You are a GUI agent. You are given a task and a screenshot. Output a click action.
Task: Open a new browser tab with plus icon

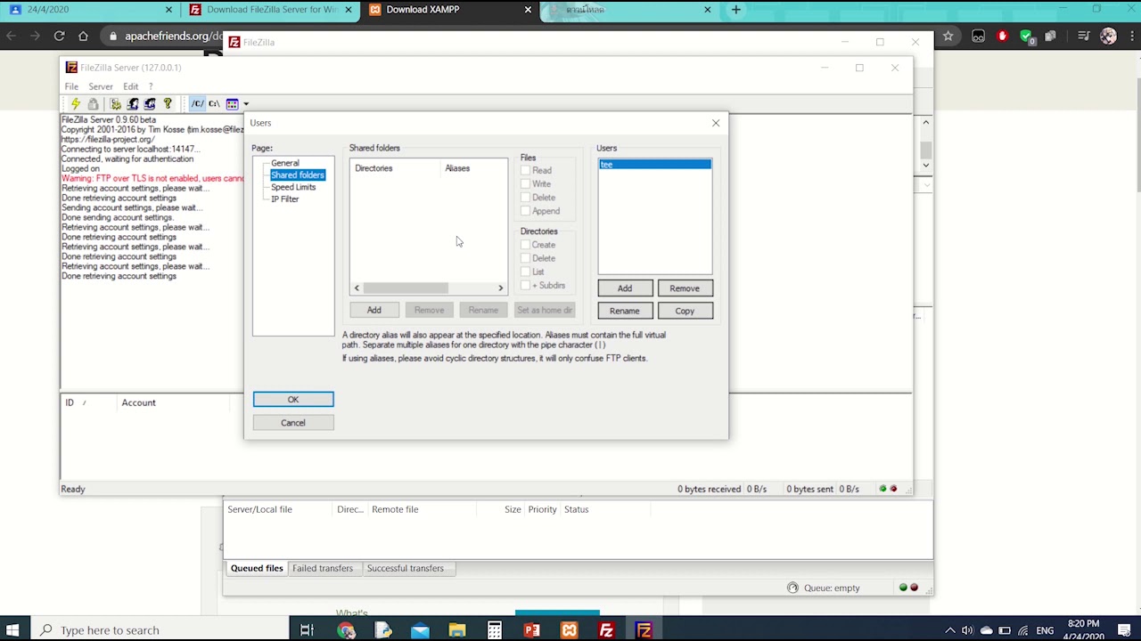pos(735,10)
